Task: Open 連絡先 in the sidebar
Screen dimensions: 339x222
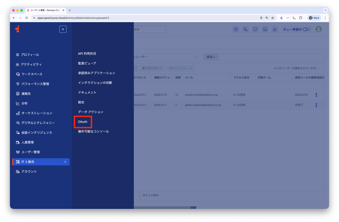Action: 23,94
